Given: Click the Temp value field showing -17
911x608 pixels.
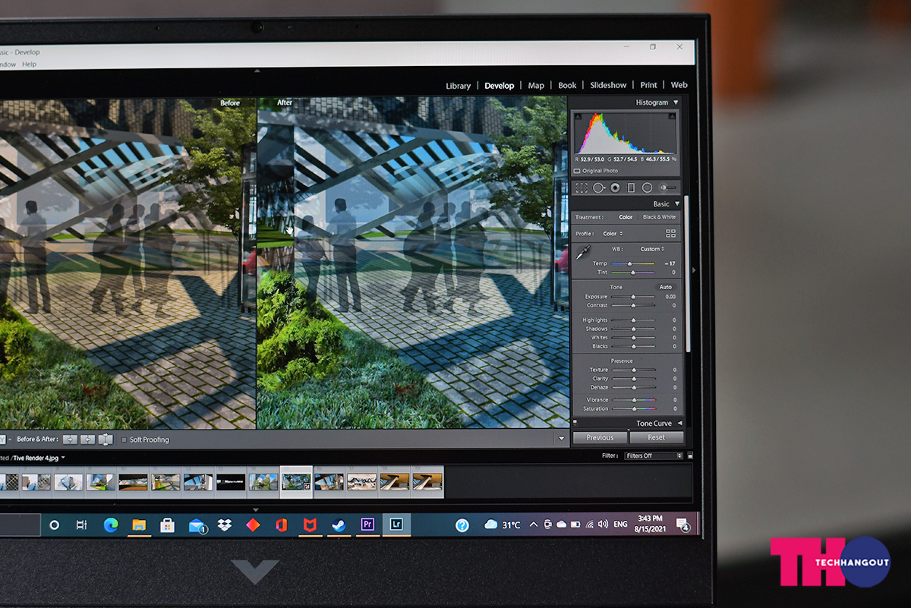Looking at the screenshot, I should click(670, 263).
